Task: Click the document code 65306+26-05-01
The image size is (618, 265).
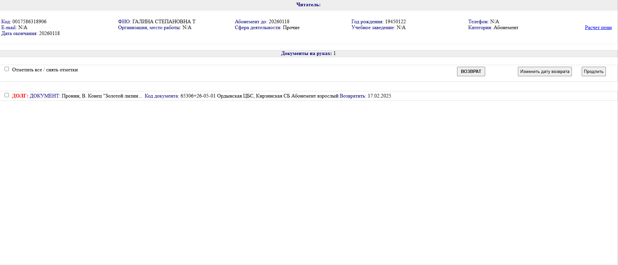Action: coord(198,96)
